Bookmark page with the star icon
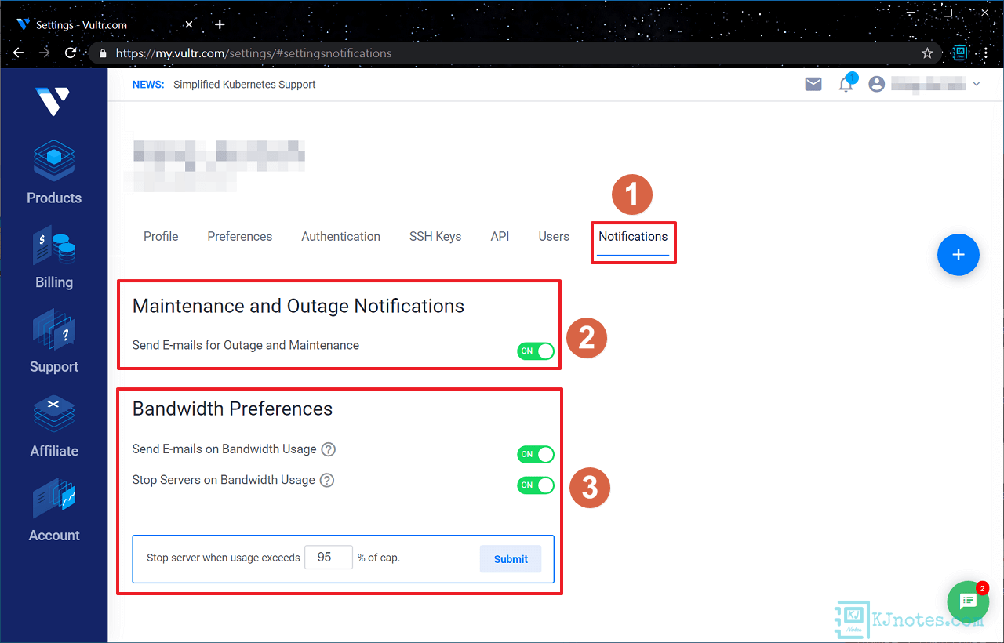Image resolution: width=1004 pixels, height=643 pixels. pyautogui.click(x=927, y=53)
